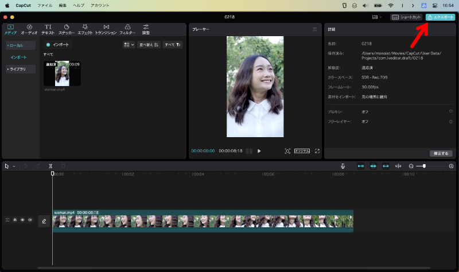Image resolution: width=459 pixels, height=272 pixels.
Task: Click the player grid quality icon
Action: point(249,151)
